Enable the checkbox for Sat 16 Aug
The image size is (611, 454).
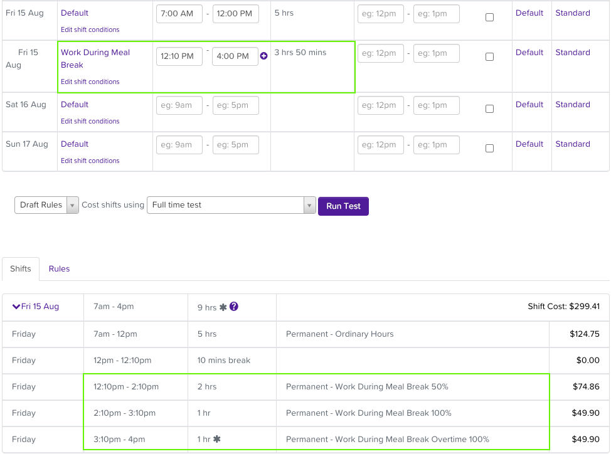click(489, 109)
